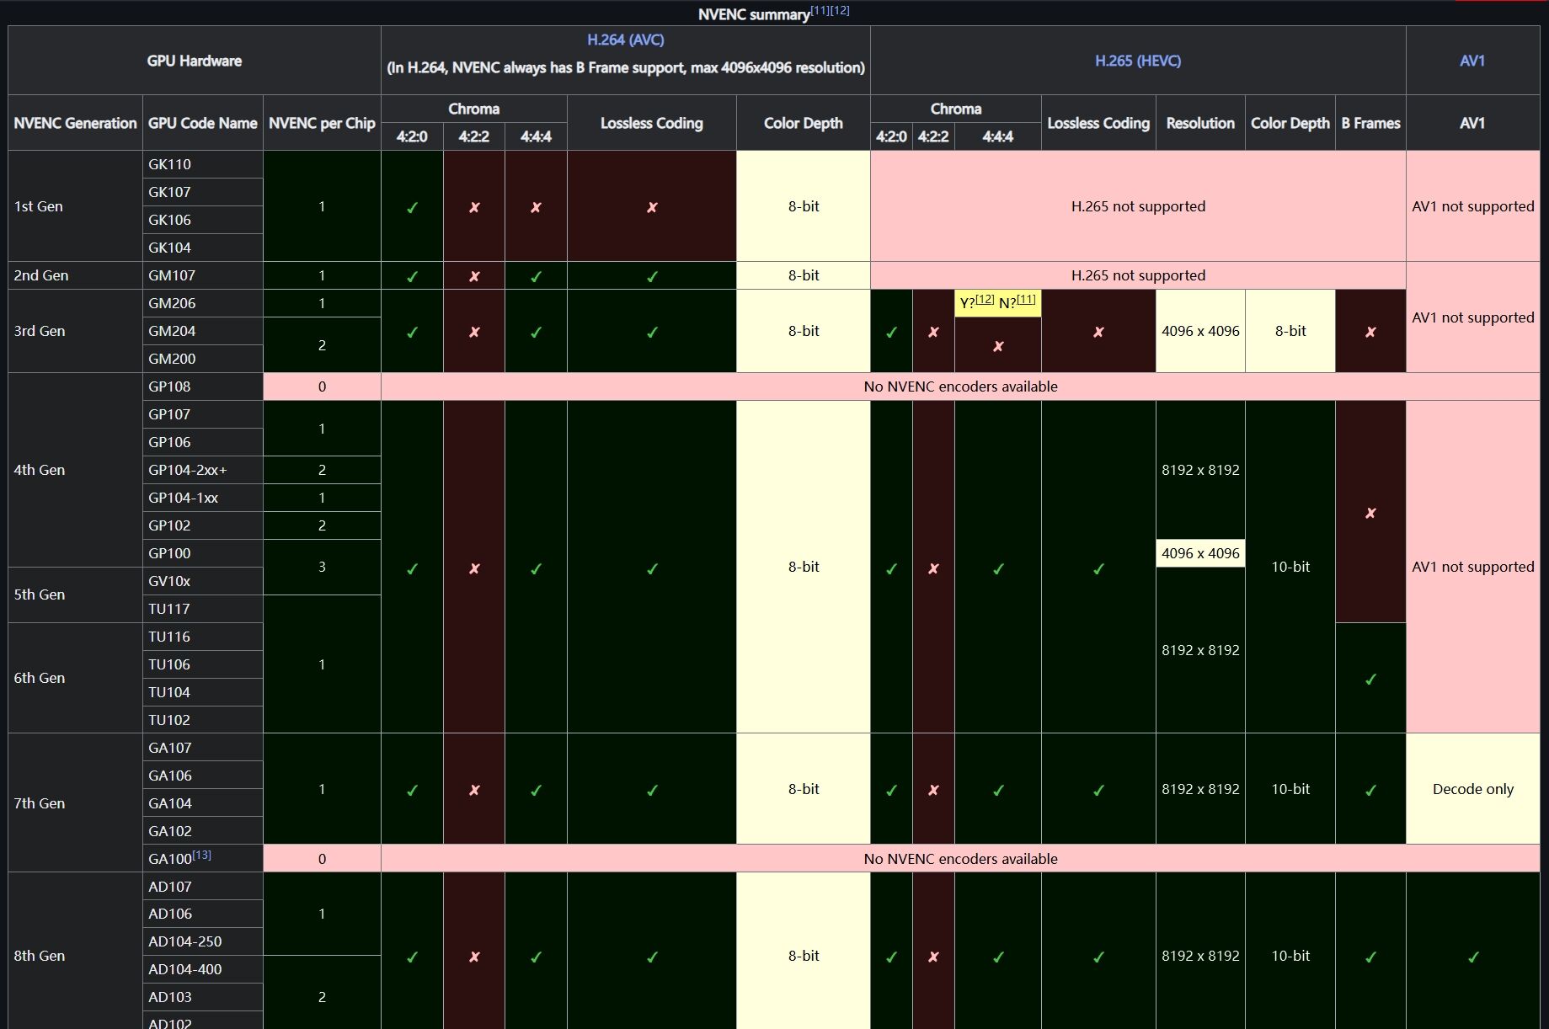The width and height of the screenshot is (1549, 1029).
Task: Select the TU117 code name cell
Action: (x=202, y=609)
